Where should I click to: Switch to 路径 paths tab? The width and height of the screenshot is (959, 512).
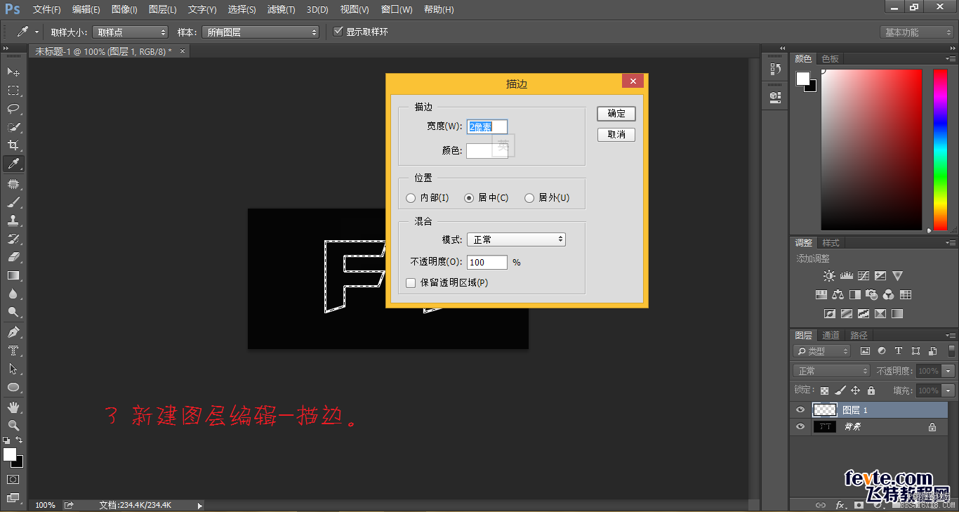click(x=859, y=336)
